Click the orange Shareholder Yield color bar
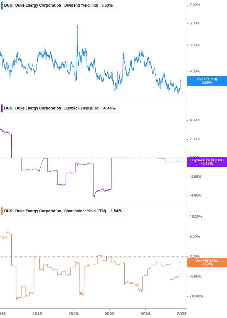 point(2,211)
